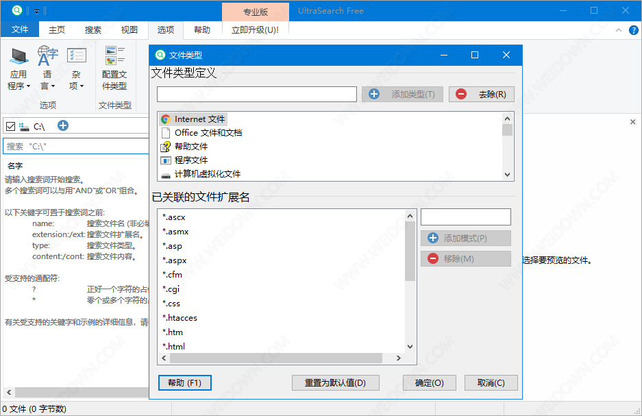Click the UltraSearch logo in the title bar
Image resolution: width=642 pixels, height=416 pixels.
[17, 10]
